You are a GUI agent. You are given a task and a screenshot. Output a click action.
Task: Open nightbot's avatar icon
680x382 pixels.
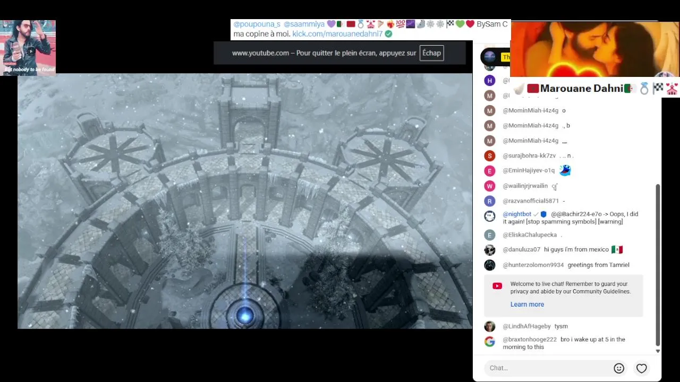point(490,216)
